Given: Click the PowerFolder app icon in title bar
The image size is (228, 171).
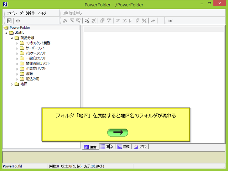Looking at the screenshot, I should [5, 4].
